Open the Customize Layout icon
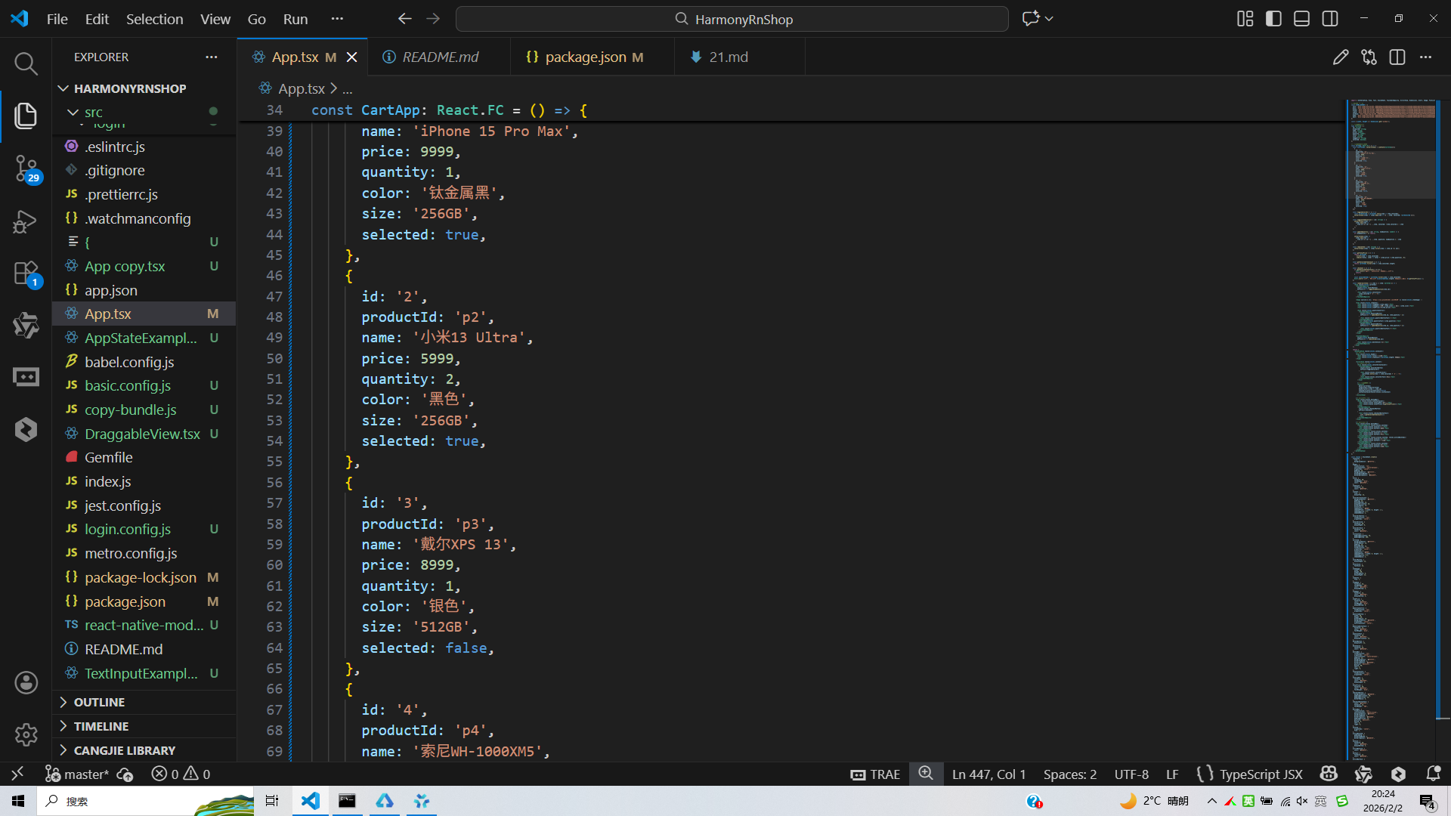 point(1245,19)
